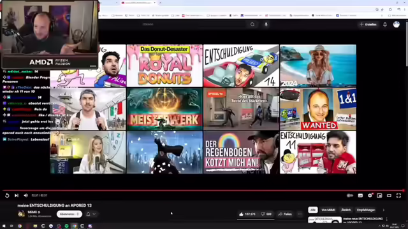Select the Von MiiMii filter chip
Viewport: 408px width, 229px height.
pyautogui.click(x=328, y=210)
